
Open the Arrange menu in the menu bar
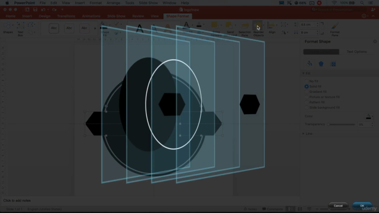pyautogui.click(x=113, y=3)
